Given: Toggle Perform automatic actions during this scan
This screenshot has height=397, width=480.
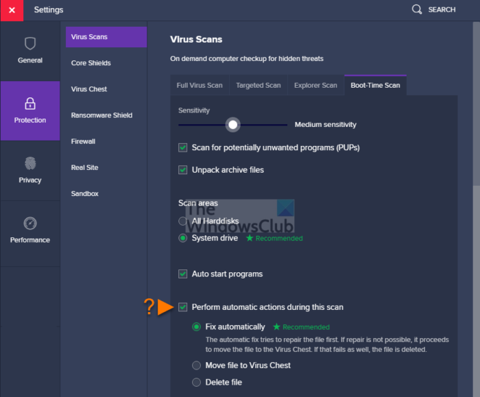Looking at the screenshot, I should pyautogui.click(x=183, y=307).
